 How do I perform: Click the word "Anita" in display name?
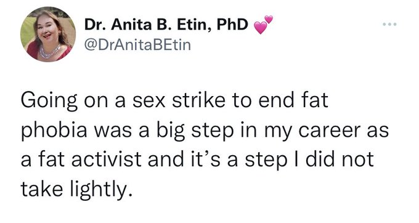click(x=131, y=25)
